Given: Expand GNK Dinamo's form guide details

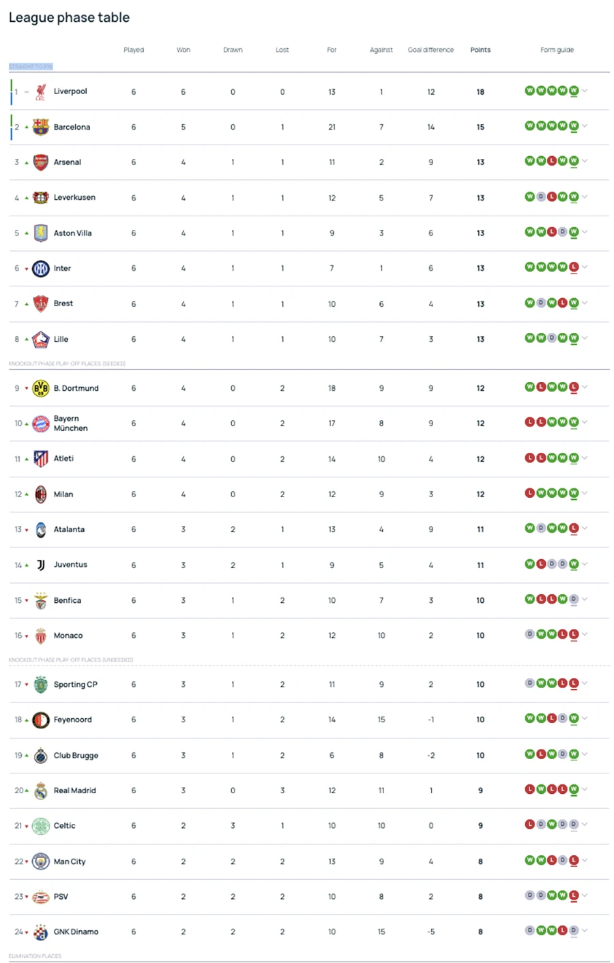Looking at the screenshot, I should point(585,930).
